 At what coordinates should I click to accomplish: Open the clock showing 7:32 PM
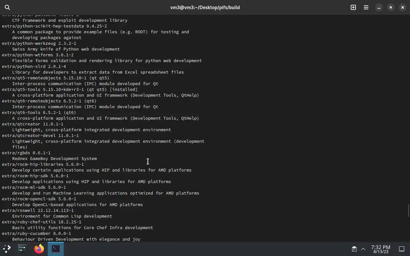tap(381, 249)
